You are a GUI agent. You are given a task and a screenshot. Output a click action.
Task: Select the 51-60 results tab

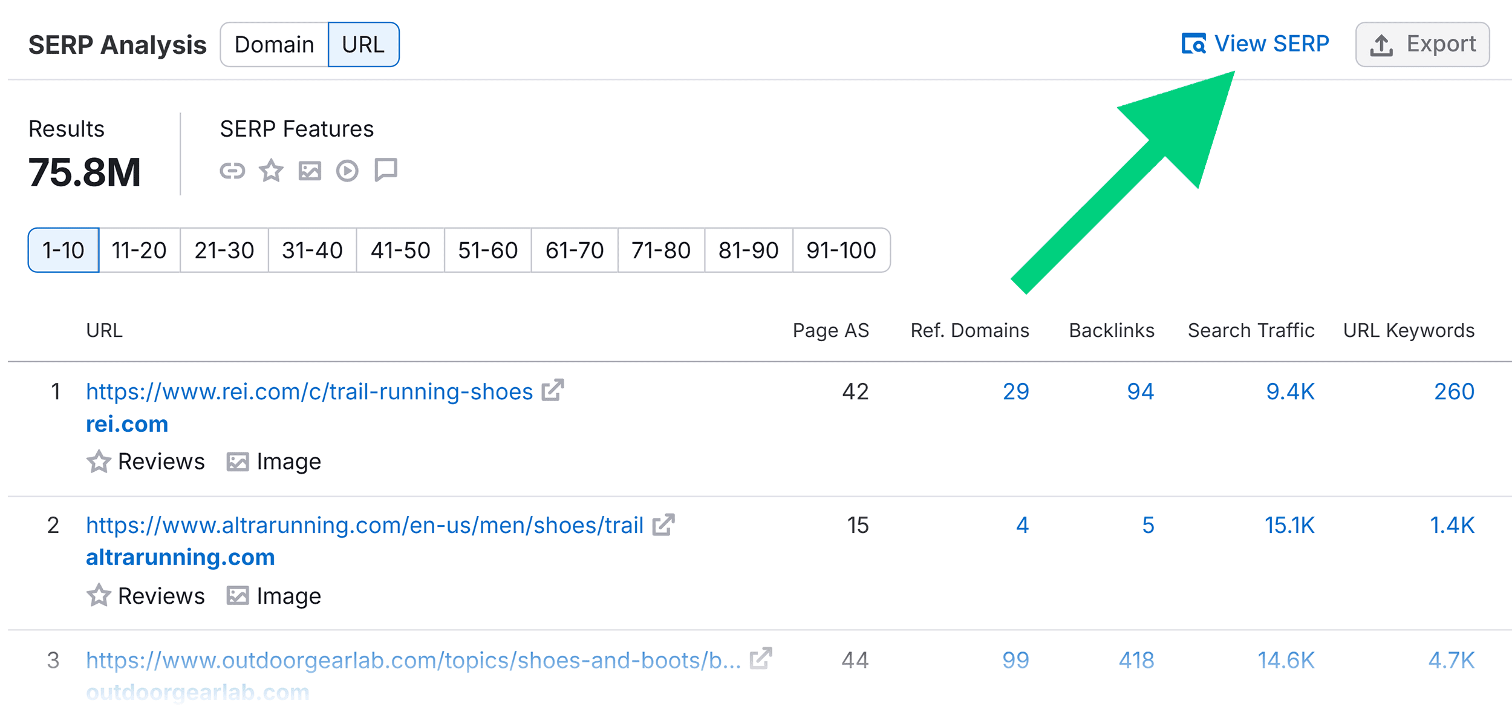488,250
